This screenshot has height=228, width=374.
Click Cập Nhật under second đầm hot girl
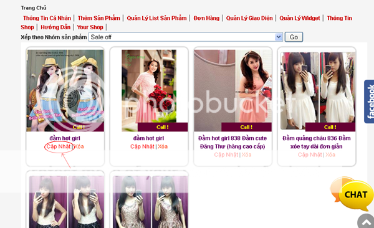[142, 146]
